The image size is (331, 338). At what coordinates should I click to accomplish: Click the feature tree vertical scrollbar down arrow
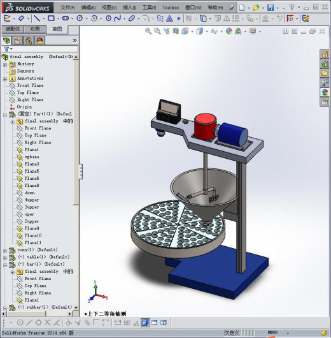[x=76, y=307]
